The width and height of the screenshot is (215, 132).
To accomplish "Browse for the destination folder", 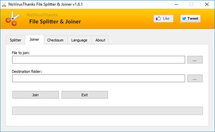I will pos(195,78).
